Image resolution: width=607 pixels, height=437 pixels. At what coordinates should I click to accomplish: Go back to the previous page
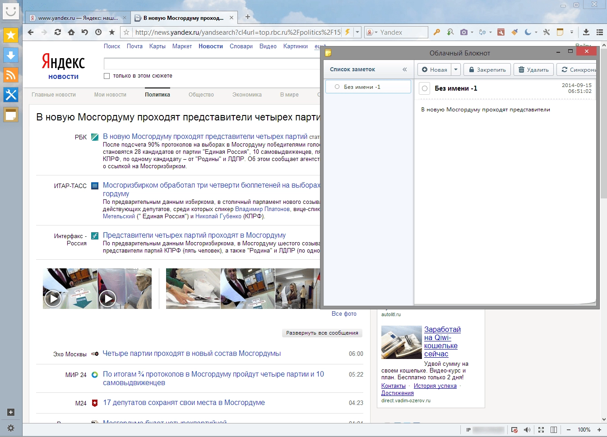(31, 32)
